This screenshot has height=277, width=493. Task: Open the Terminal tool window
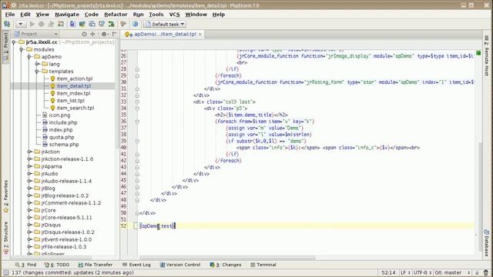click(263, 265)
